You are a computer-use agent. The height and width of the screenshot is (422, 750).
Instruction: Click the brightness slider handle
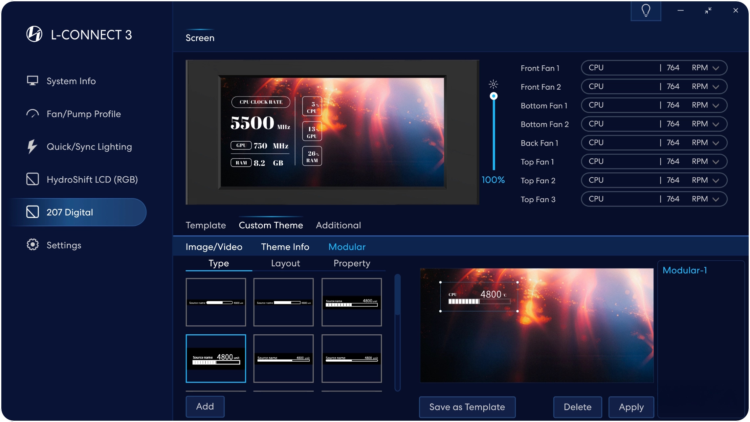coord(494,96)
